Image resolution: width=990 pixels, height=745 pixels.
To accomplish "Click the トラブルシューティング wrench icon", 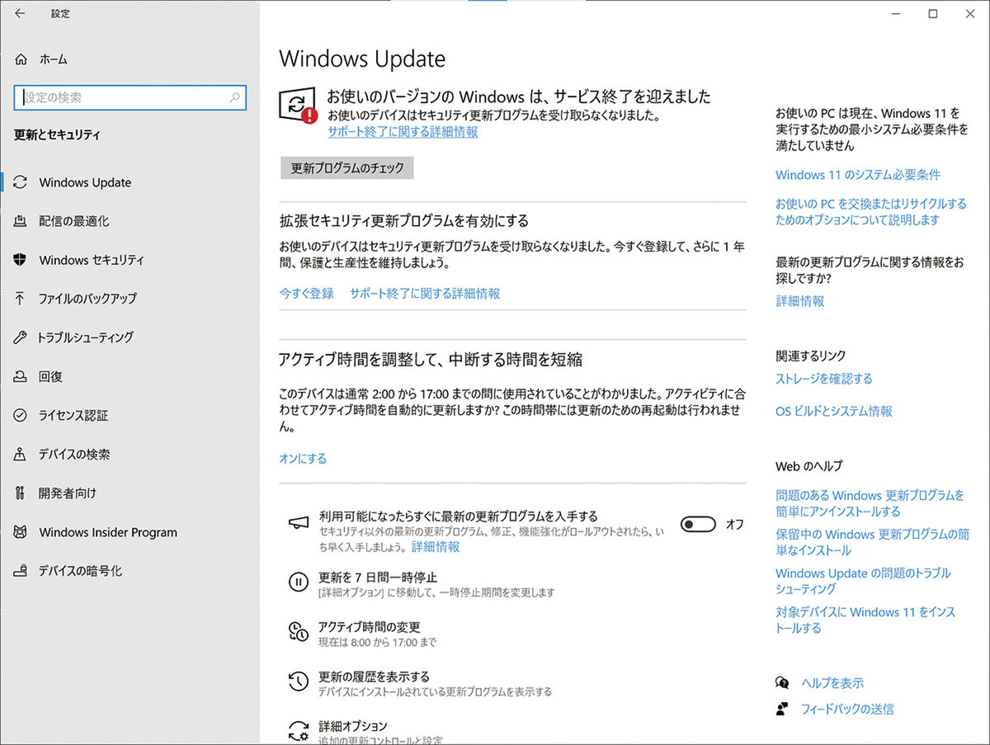I will click(x=21, y=337).
